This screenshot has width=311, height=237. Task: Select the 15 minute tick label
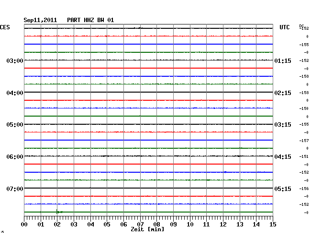point(272,225)
